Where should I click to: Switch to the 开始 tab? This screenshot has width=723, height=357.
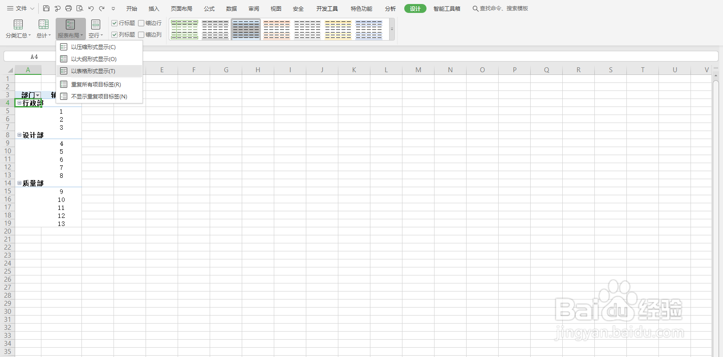132,8
